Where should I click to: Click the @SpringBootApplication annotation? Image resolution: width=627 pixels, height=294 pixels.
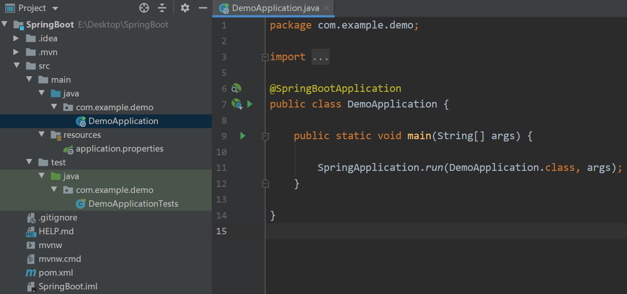(x=336, y=88)
